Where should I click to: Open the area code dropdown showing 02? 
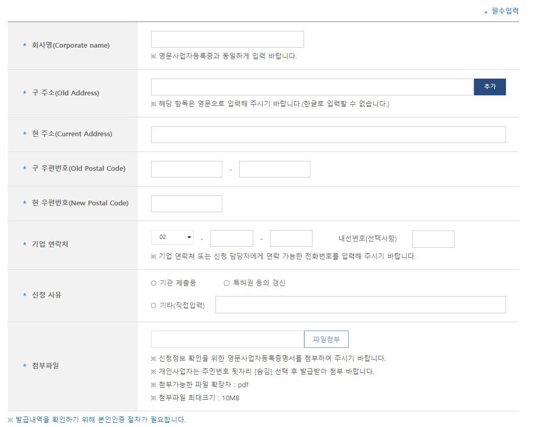coord(172,237)
